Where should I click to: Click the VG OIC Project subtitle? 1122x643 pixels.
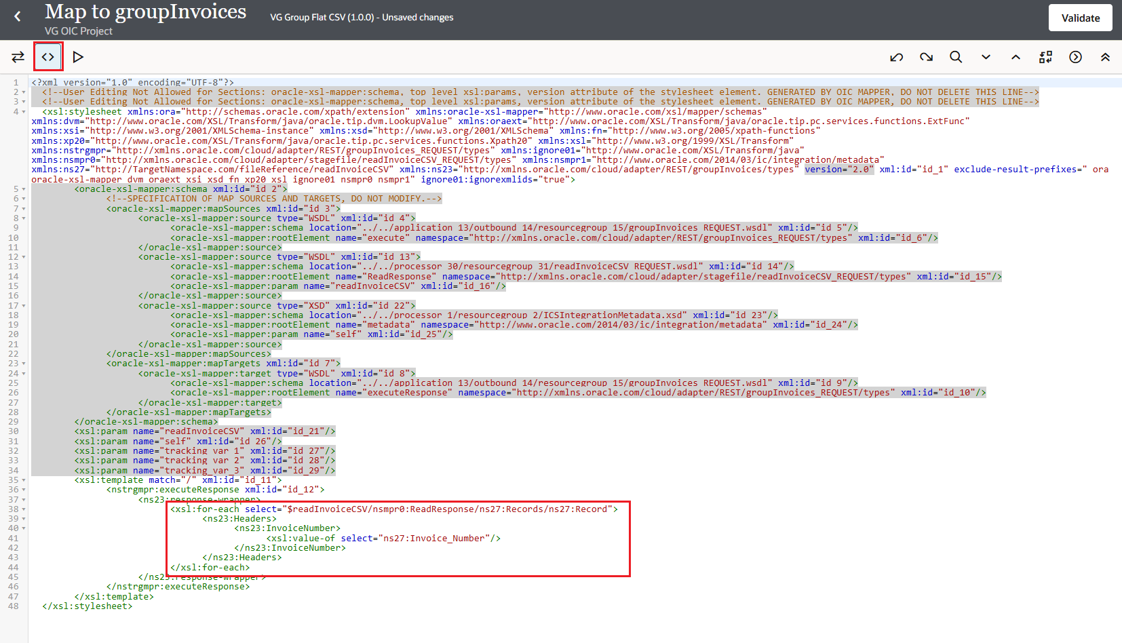click(x=79, y=31)
